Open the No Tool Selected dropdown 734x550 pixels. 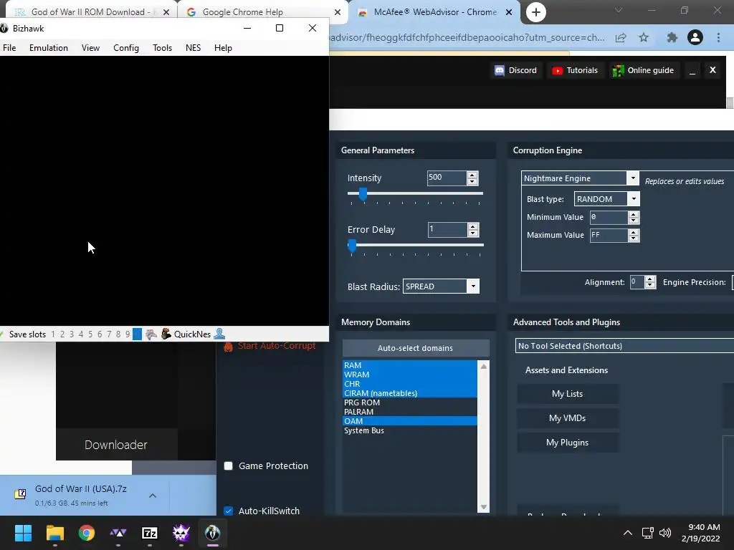point(624,346)
